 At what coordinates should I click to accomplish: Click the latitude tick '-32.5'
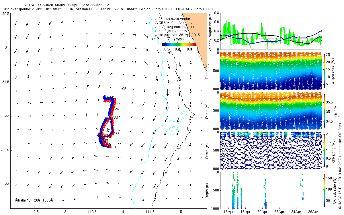[5, 150]
